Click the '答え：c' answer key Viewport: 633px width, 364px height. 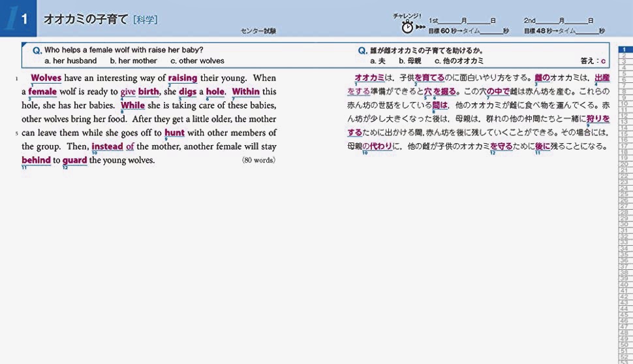click(593, 61)
